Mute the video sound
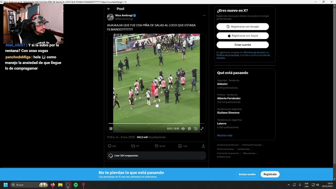Screen dimensions: 336x189 (183, 129)
